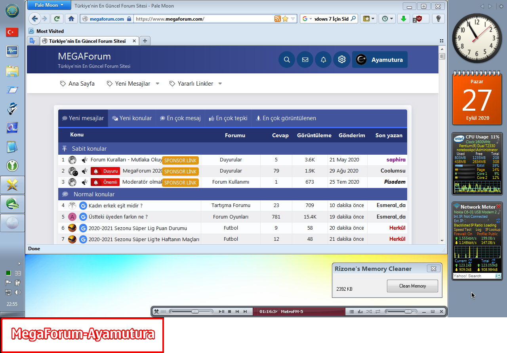This screenshot has height=353, width=507.
Task: Open topic Üstteki üyeden farkın ne ?
Action: tap(118, 217)
